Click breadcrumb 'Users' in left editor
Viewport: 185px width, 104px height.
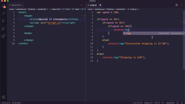pyautogui.click(x=12, y=9)
